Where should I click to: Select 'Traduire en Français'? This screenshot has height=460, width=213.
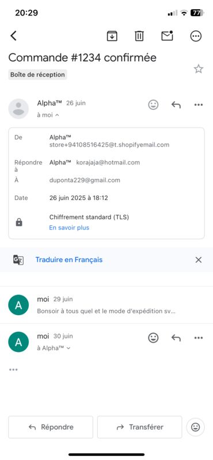click(69, 260)
